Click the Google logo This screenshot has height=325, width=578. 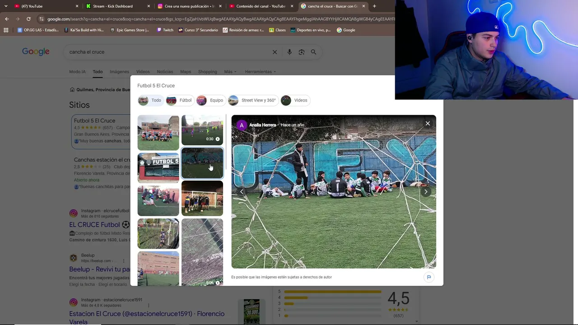pyautogui.click(x=36, y=52)
